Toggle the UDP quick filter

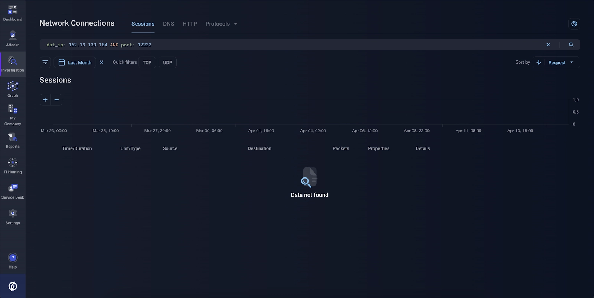coord(167,62)
